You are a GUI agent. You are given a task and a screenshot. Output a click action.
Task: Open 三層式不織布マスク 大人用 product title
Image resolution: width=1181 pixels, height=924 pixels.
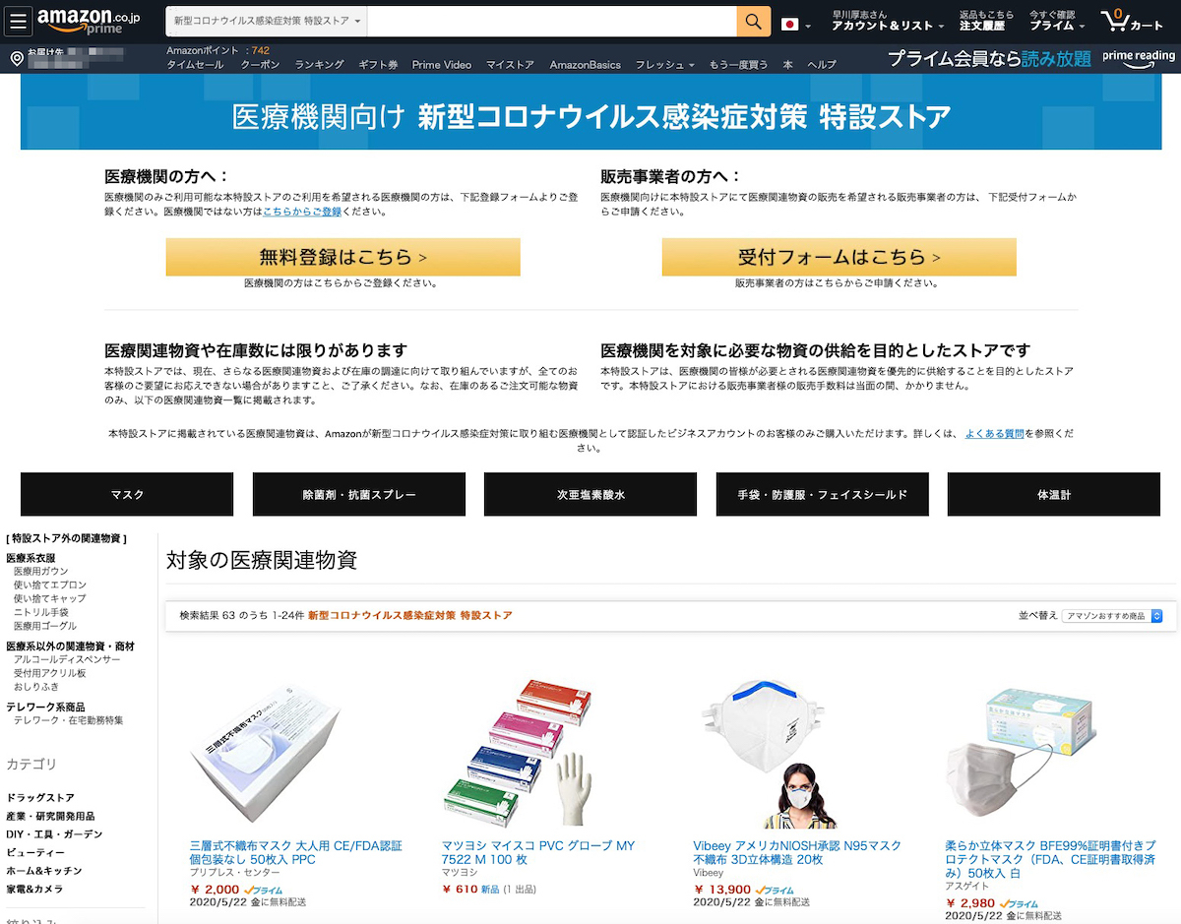(x=296, y=852)
